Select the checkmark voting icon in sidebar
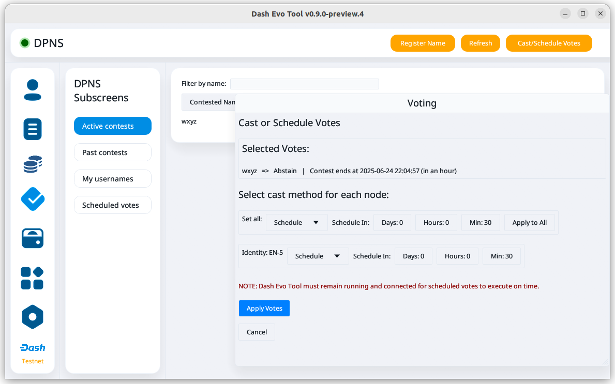 33,199
